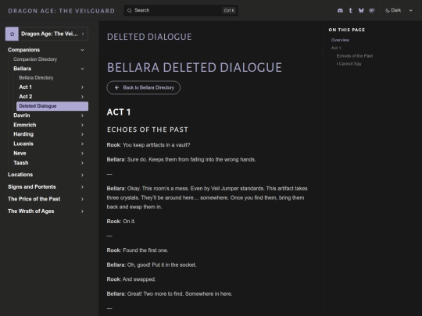The height and width of the screenshot is (316, 422).
Task: Expand the Harding section
Action: (82, 134)
